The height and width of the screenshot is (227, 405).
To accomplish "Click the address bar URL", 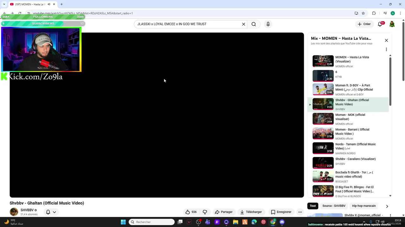I will coord(83,13).
